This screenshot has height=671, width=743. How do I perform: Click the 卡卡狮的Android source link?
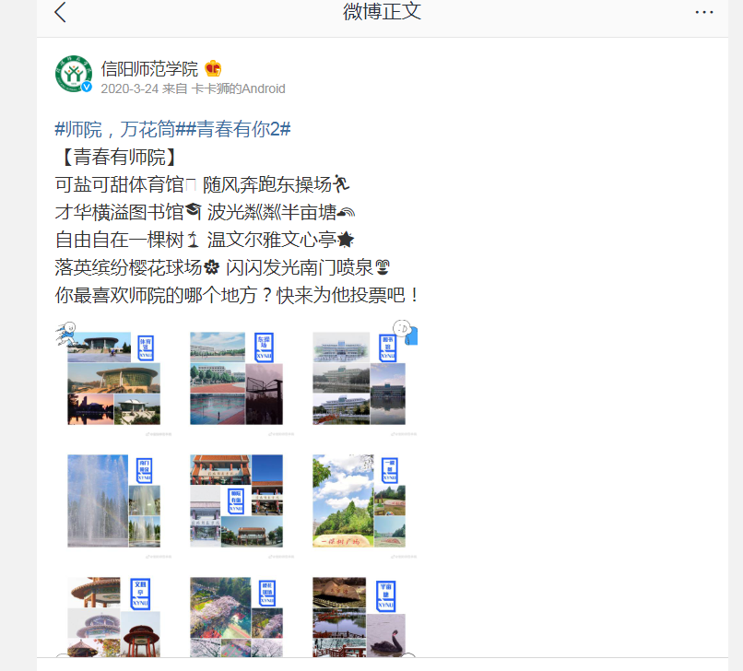click(239, 88)
